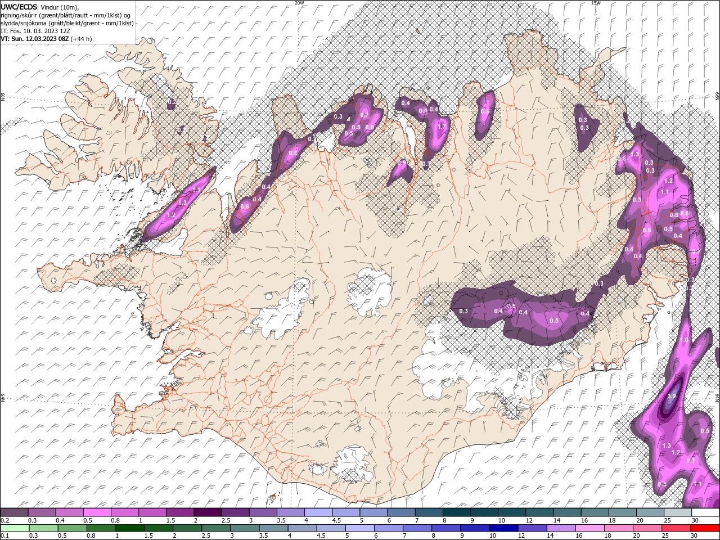The image size is (720, 540).
Task: Select the upper legend swatch starting at 2.5
Action: pos(235,512)
